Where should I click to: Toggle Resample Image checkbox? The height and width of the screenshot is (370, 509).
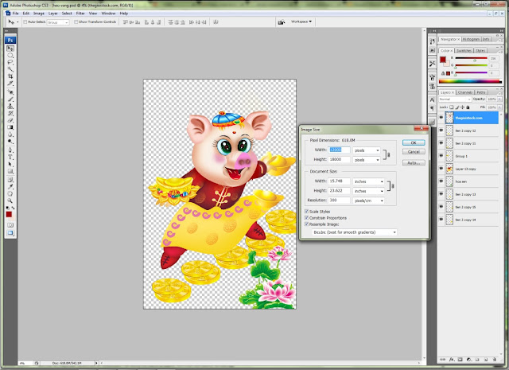point(306,224)
